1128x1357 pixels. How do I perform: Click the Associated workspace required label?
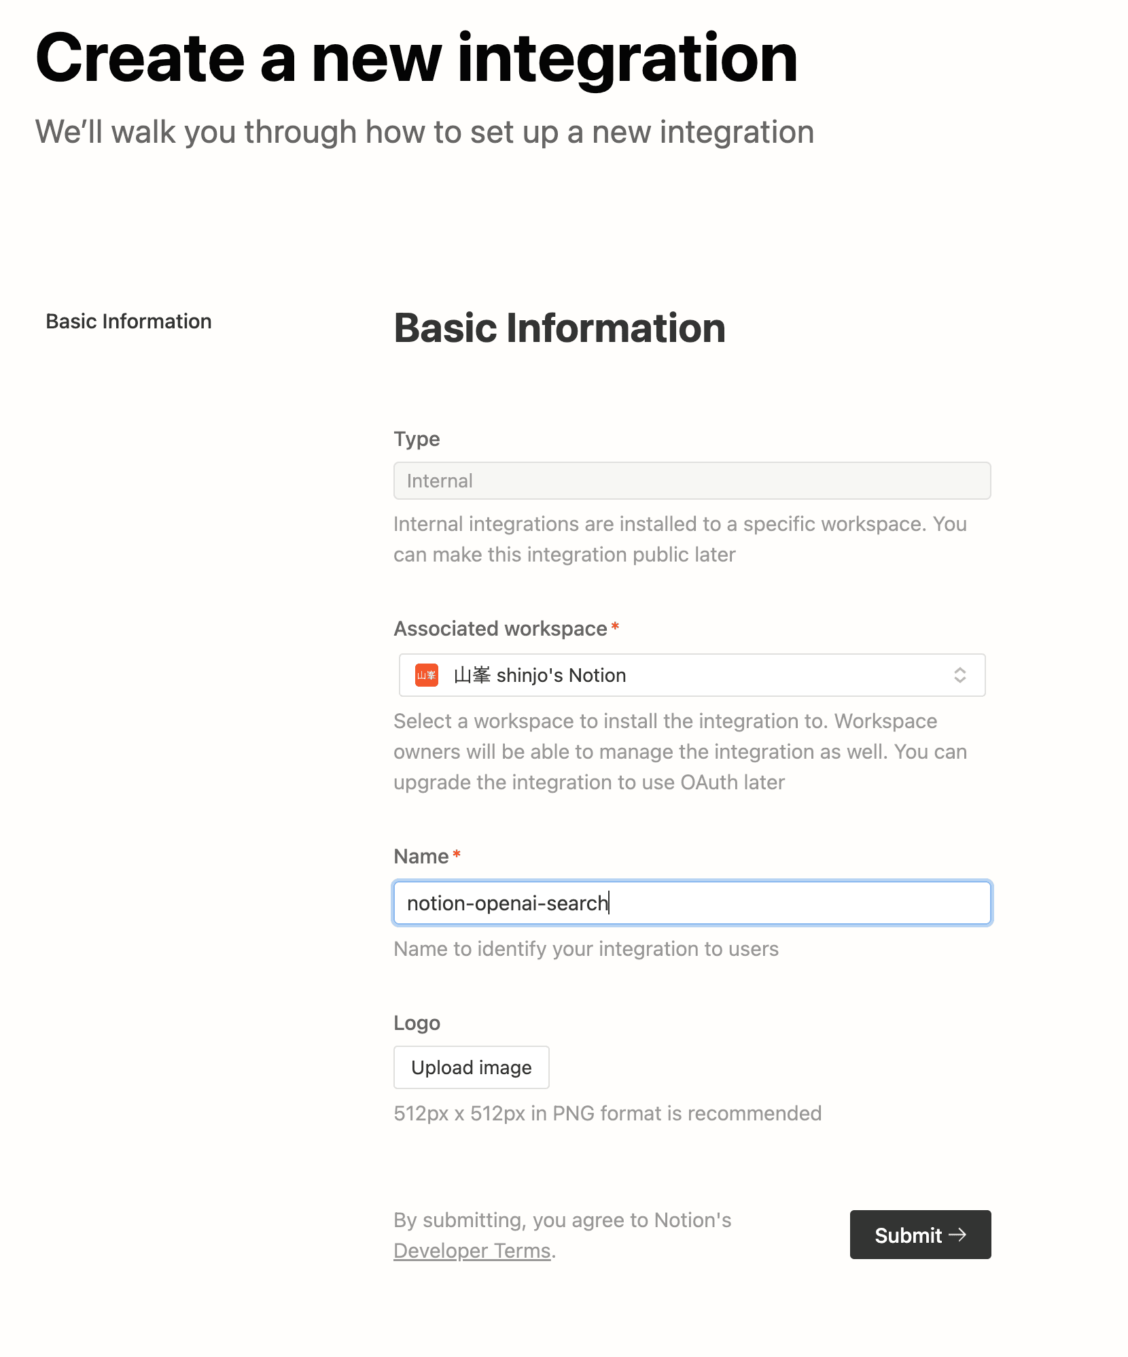[501, 629]
